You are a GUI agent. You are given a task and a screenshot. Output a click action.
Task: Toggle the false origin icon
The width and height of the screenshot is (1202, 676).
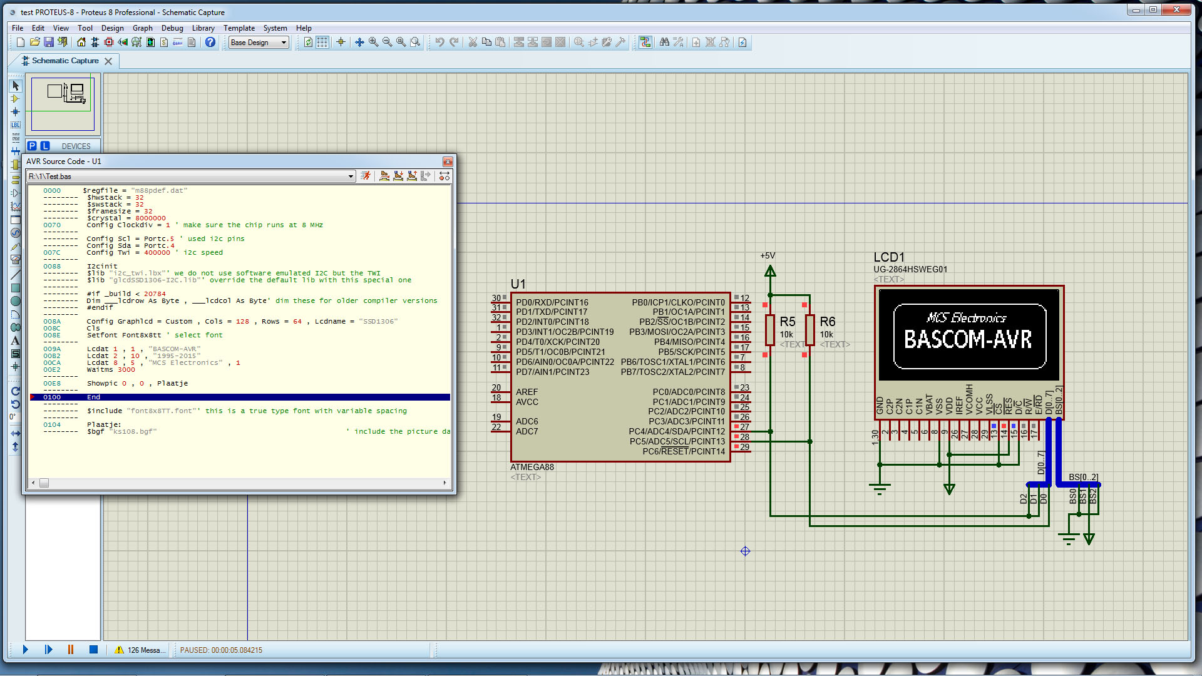(341, 43)
